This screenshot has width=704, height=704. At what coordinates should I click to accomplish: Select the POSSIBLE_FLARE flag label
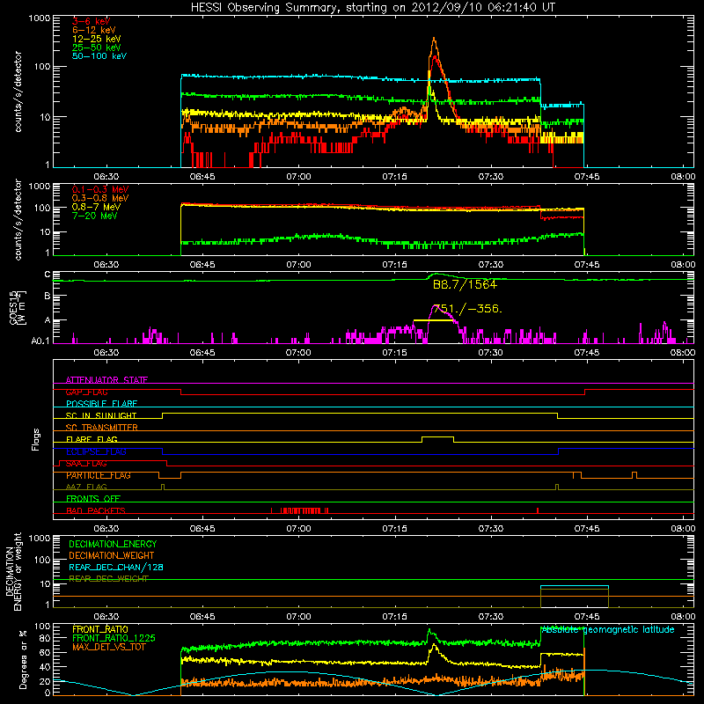tap(101, 404)
